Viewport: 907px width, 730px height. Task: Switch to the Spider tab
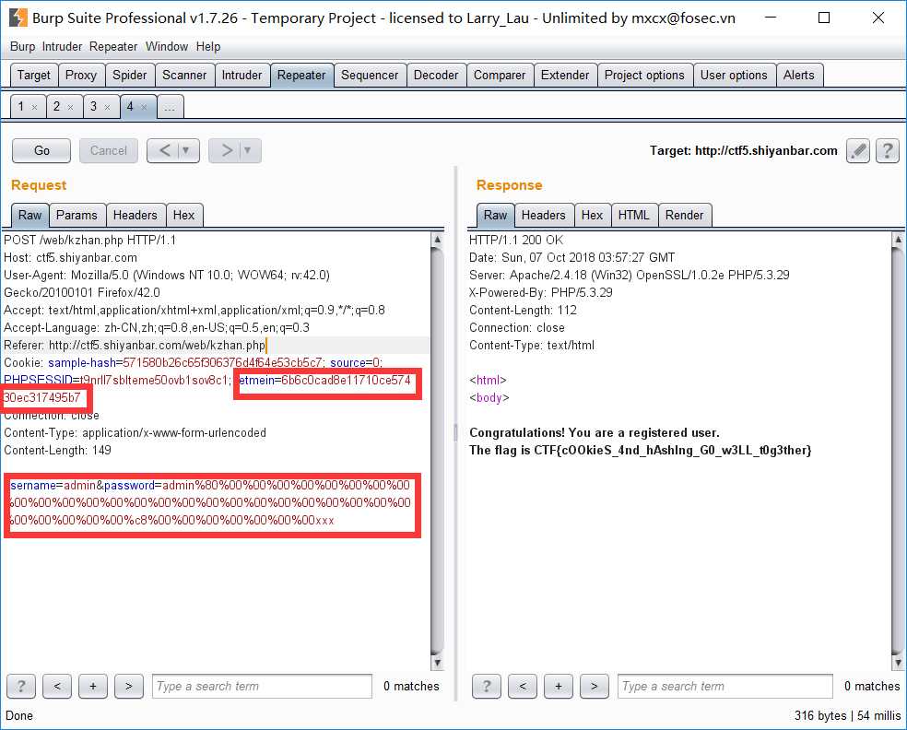click(x=130, y=76)
